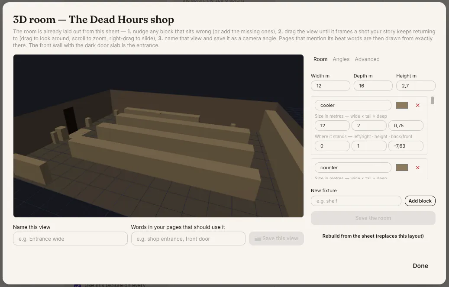Viewport: 449px width, 287px height.
Task: Focus the New fixture name input
Action: (x=356, y=201)
